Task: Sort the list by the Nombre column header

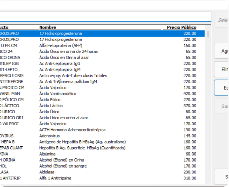Action: point(48,27)
